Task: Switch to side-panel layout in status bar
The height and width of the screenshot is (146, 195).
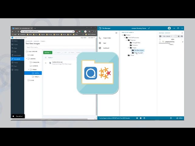Action: (x=144, y=118)
